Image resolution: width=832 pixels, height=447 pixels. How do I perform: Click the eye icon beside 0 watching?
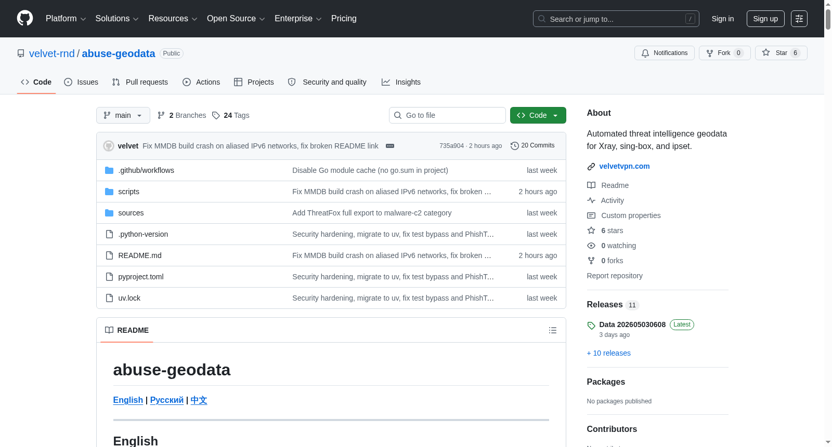click(x=591, y=246)
